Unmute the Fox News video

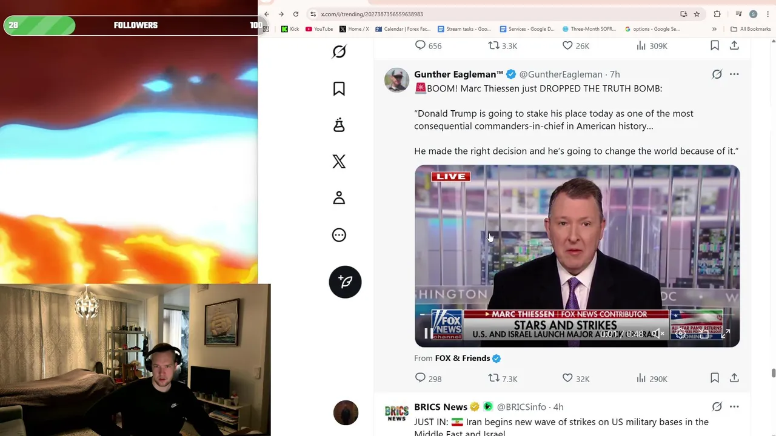[658, 334]
